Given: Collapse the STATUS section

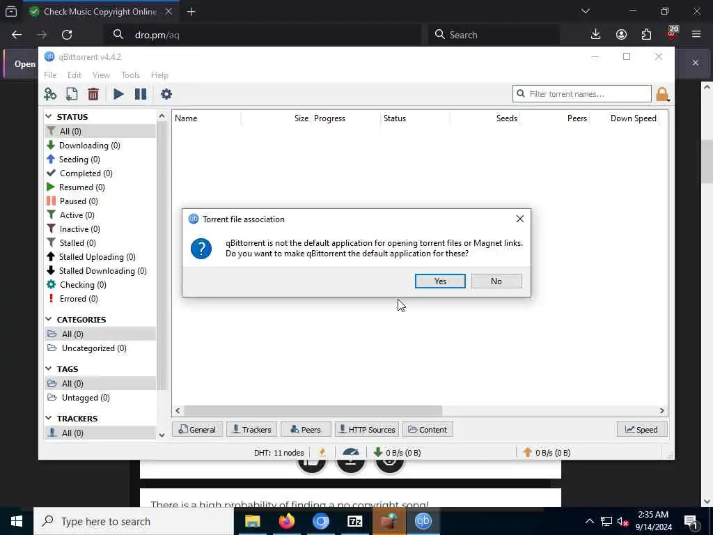Looking at the screenshot, I should [49, 116].
